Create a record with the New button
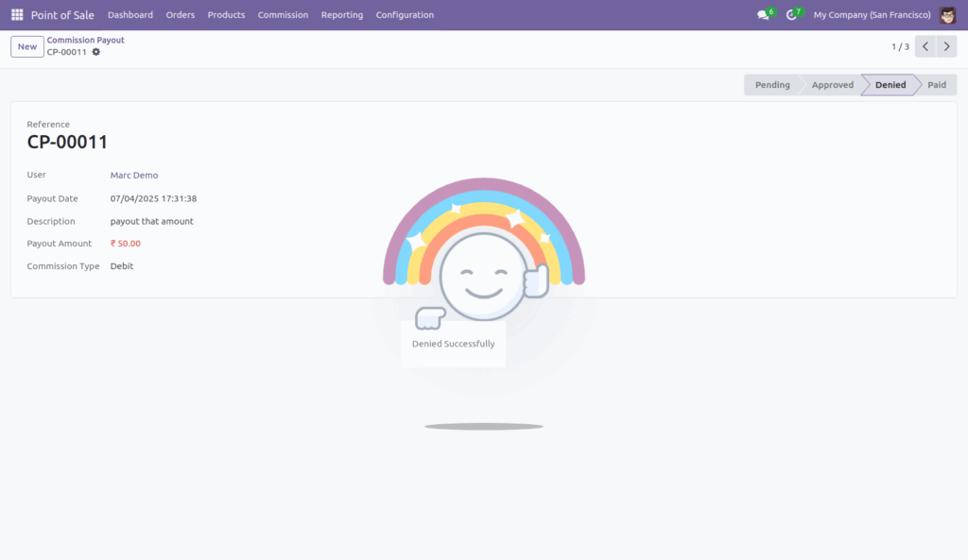Viewport: 968px width, 560px height. (x=26, y=45)
